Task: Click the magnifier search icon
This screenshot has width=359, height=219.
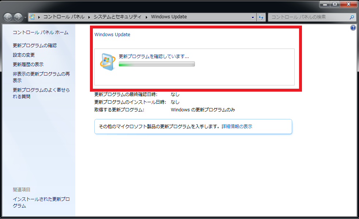Action: click(352, 17)
